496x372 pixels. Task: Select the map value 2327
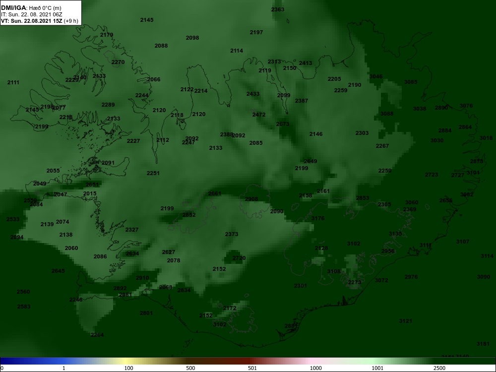click(x=132, y=230)
